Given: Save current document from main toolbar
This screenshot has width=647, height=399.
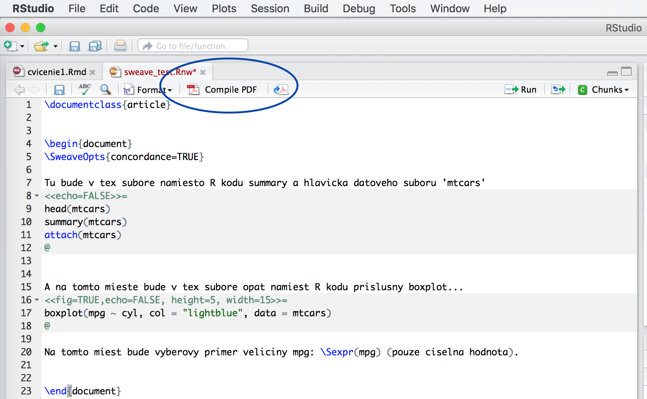Looking at the screenshot, I should tap(74, 46).
